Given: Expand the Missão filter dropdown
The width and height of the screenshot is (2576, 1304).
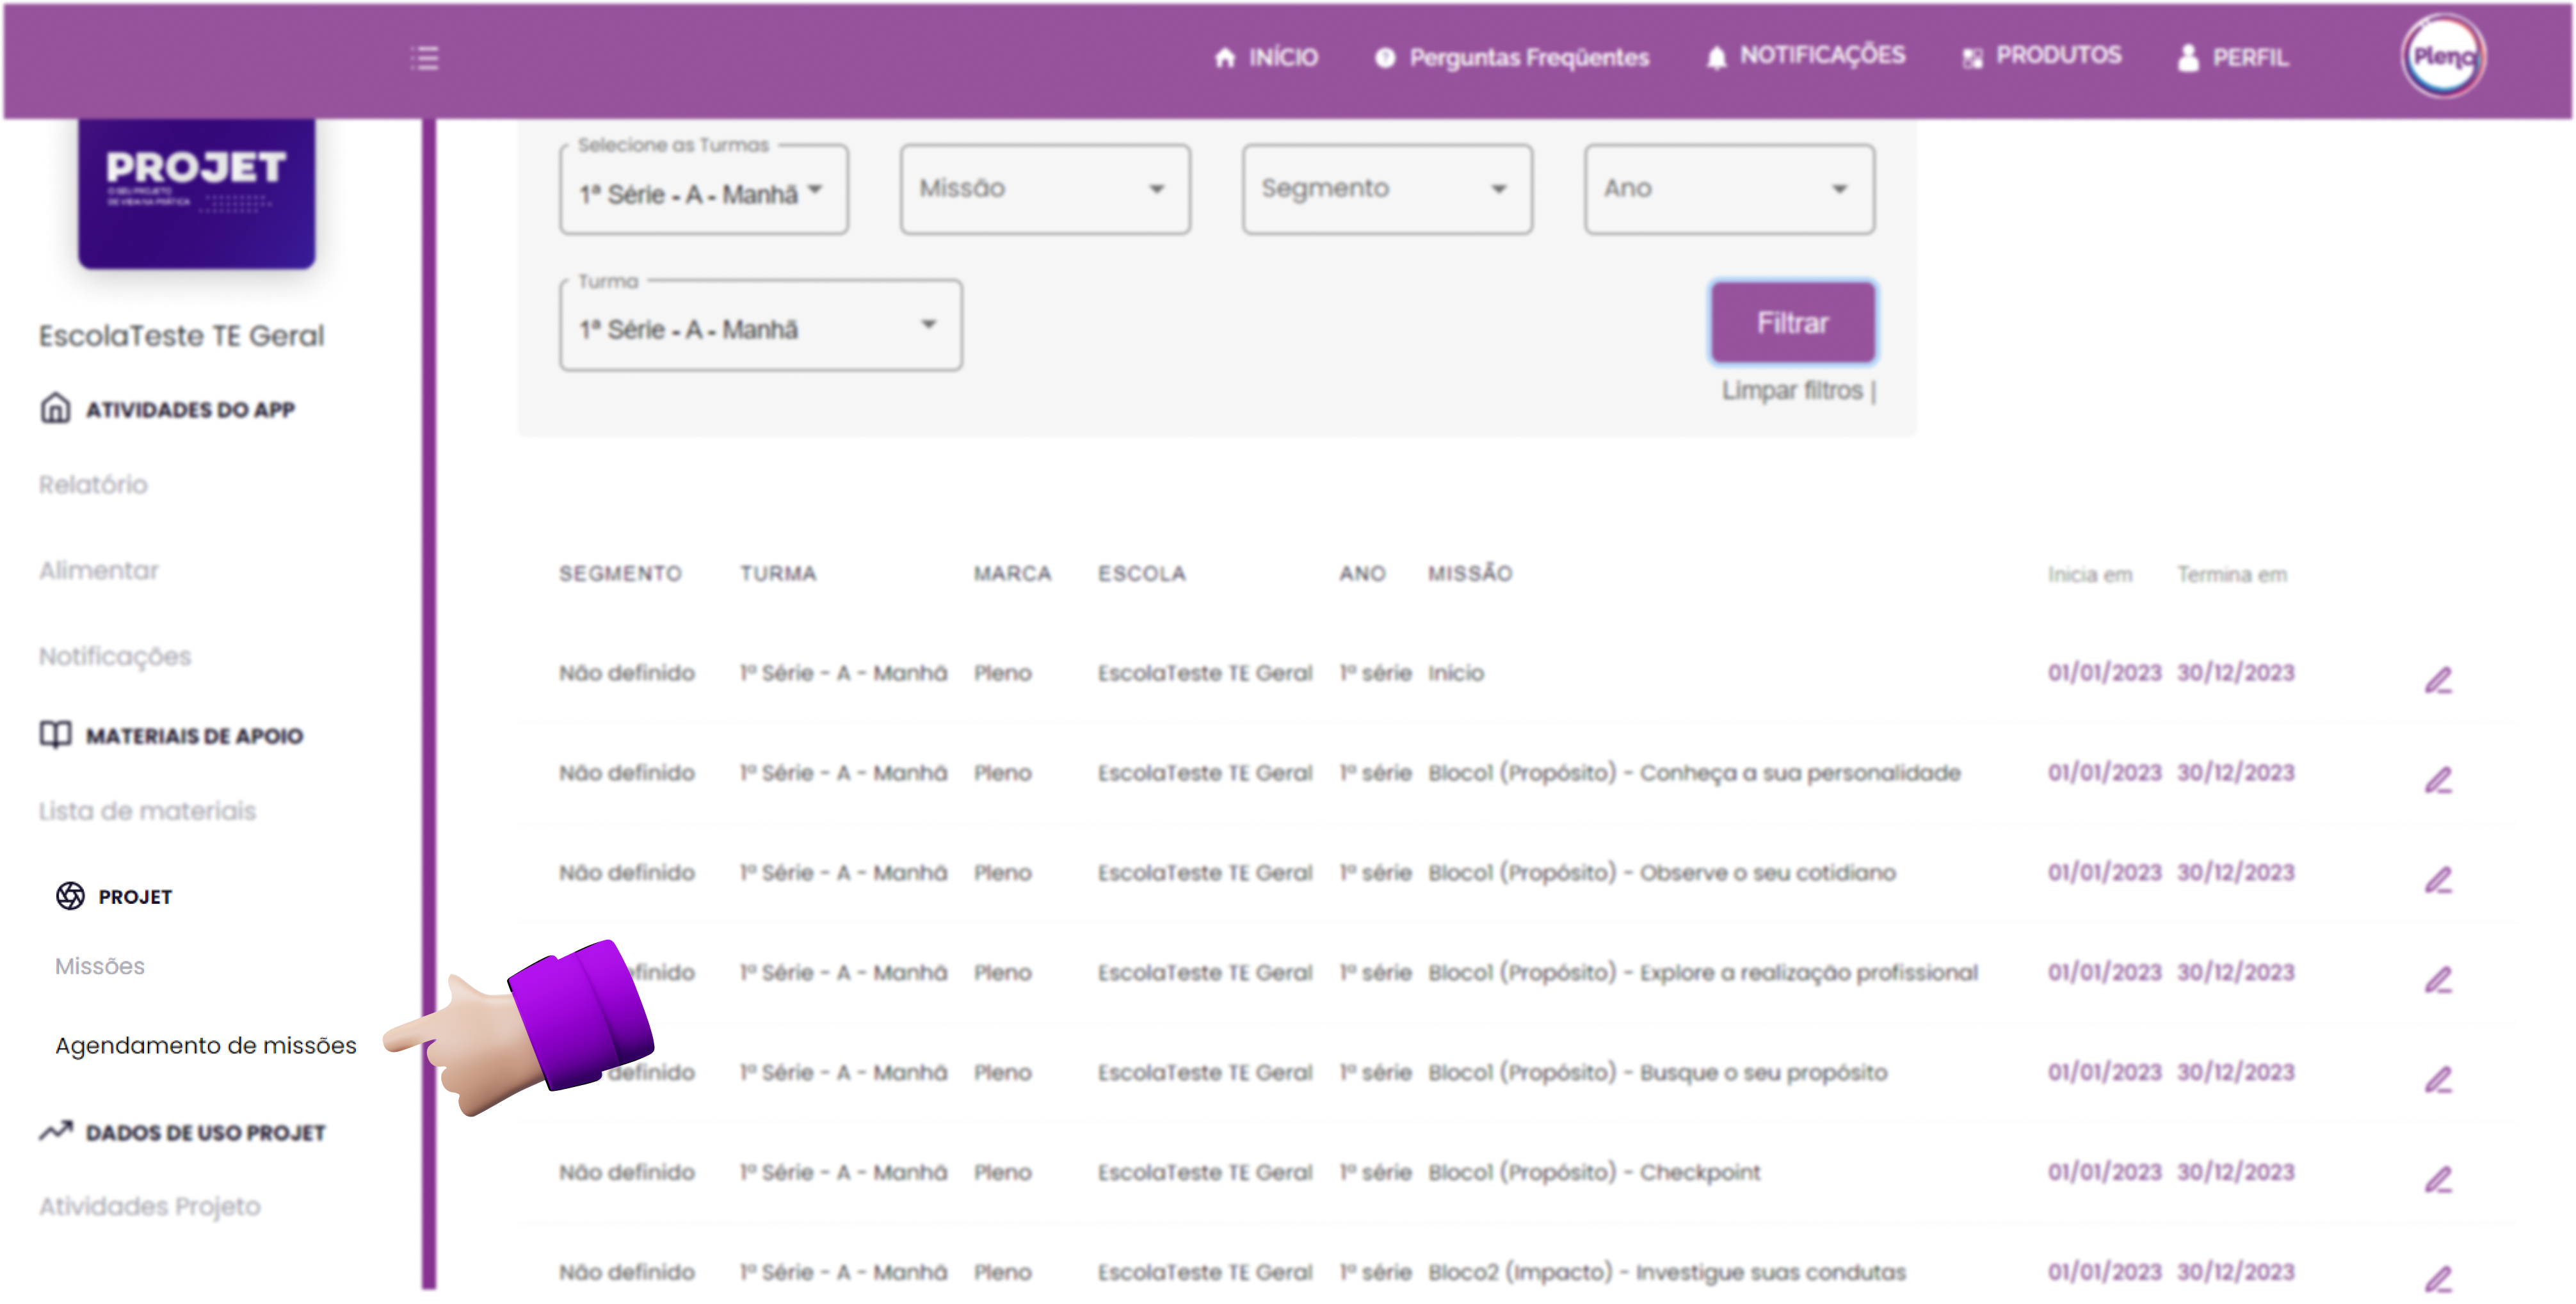Looking at the screenshot, I should pyautogui.click(x=1044, y=189).
